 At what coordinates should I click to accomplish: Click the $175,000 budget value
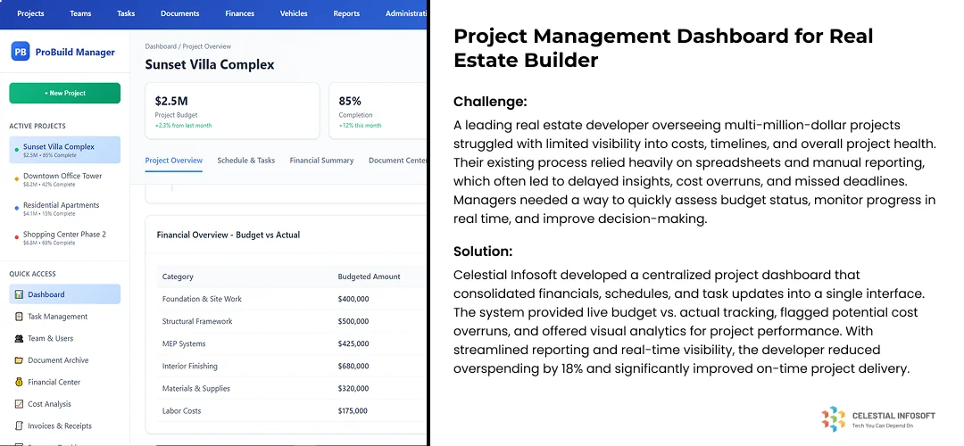(x=353, y=411)
